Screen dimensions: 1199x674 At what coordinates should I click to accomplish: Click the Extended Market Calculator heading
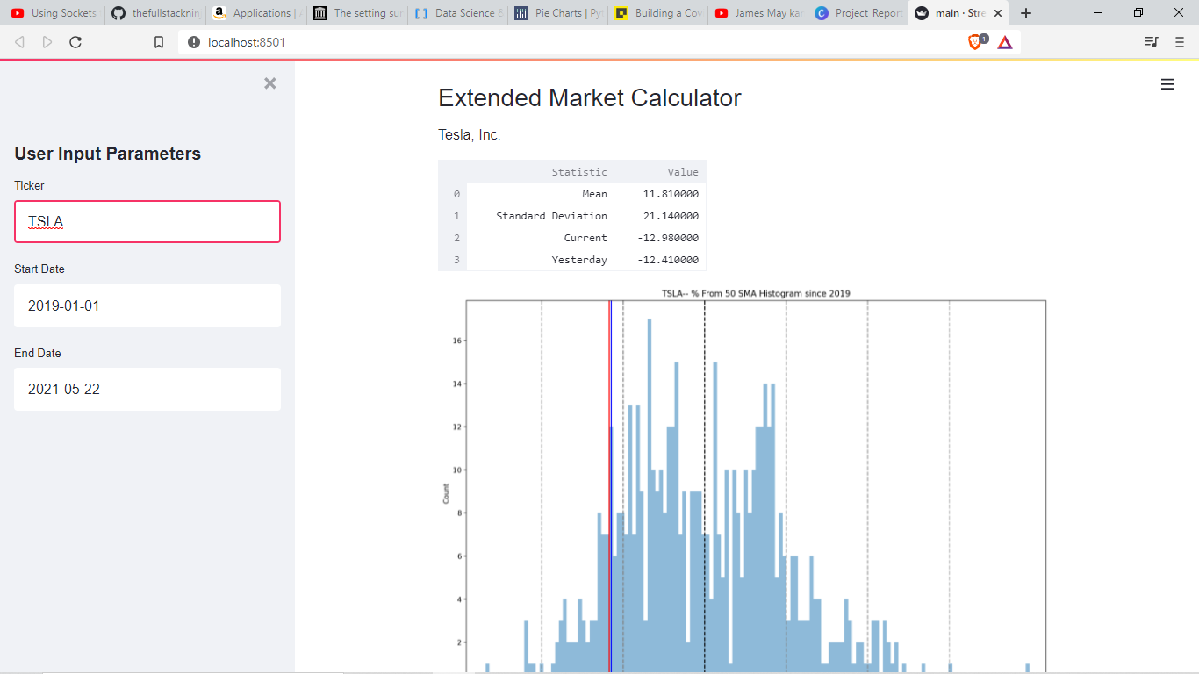pos(590,98)
